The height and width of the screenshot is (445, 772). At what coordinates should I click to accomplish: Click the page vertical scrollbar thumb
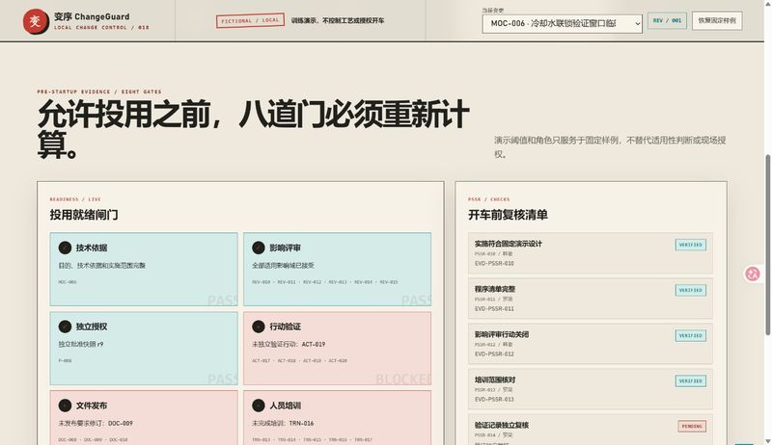click(767, 245)
